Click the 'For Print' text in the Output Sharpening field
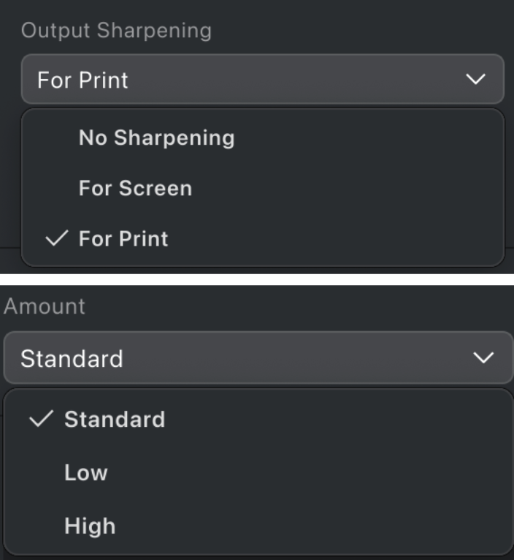 [x=83, y=80]
